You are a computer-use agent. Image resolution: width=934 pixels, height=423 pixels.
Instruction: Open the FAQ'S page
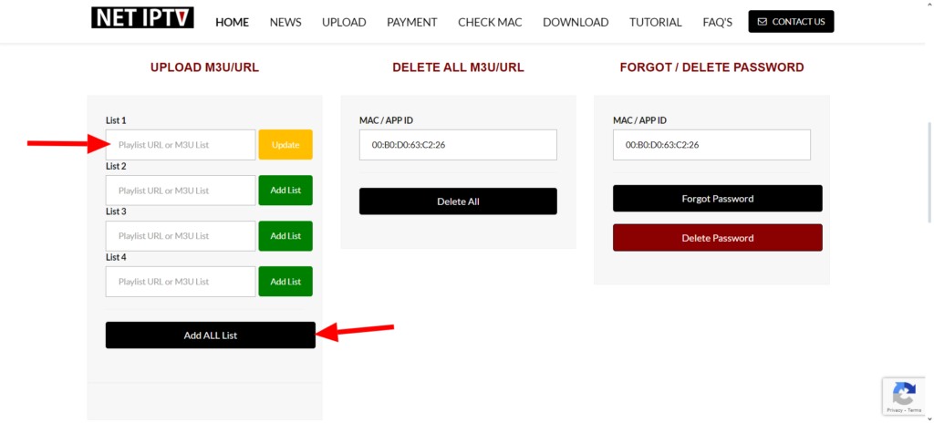(717, 22)
